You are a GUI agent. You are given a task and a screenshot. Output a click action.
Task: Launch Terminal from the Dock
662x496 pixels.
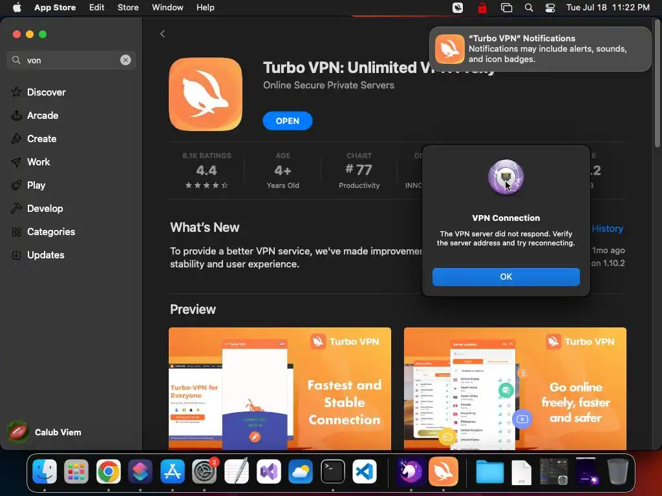point(333,471)
